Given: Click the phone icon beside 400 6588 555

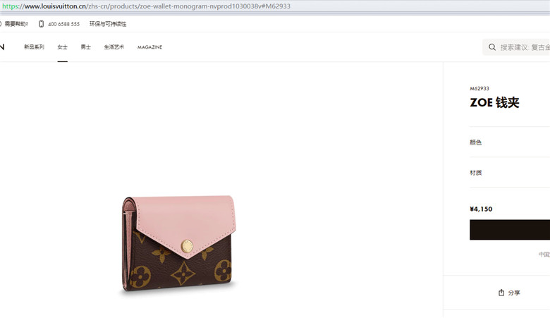Looking at the screenshot, I should (x=41, y=24).
